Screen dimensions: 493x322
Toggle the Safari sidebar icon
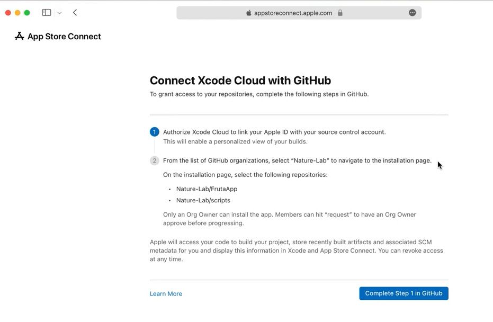pyautogui.click(x=47, y=13)
